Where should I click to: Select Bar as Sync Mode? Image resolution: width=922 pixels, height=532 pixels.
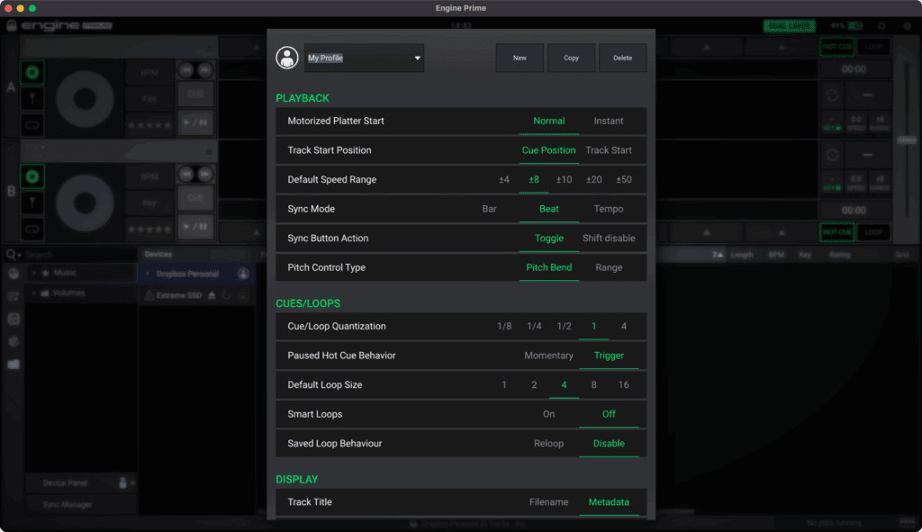(489, 209)
